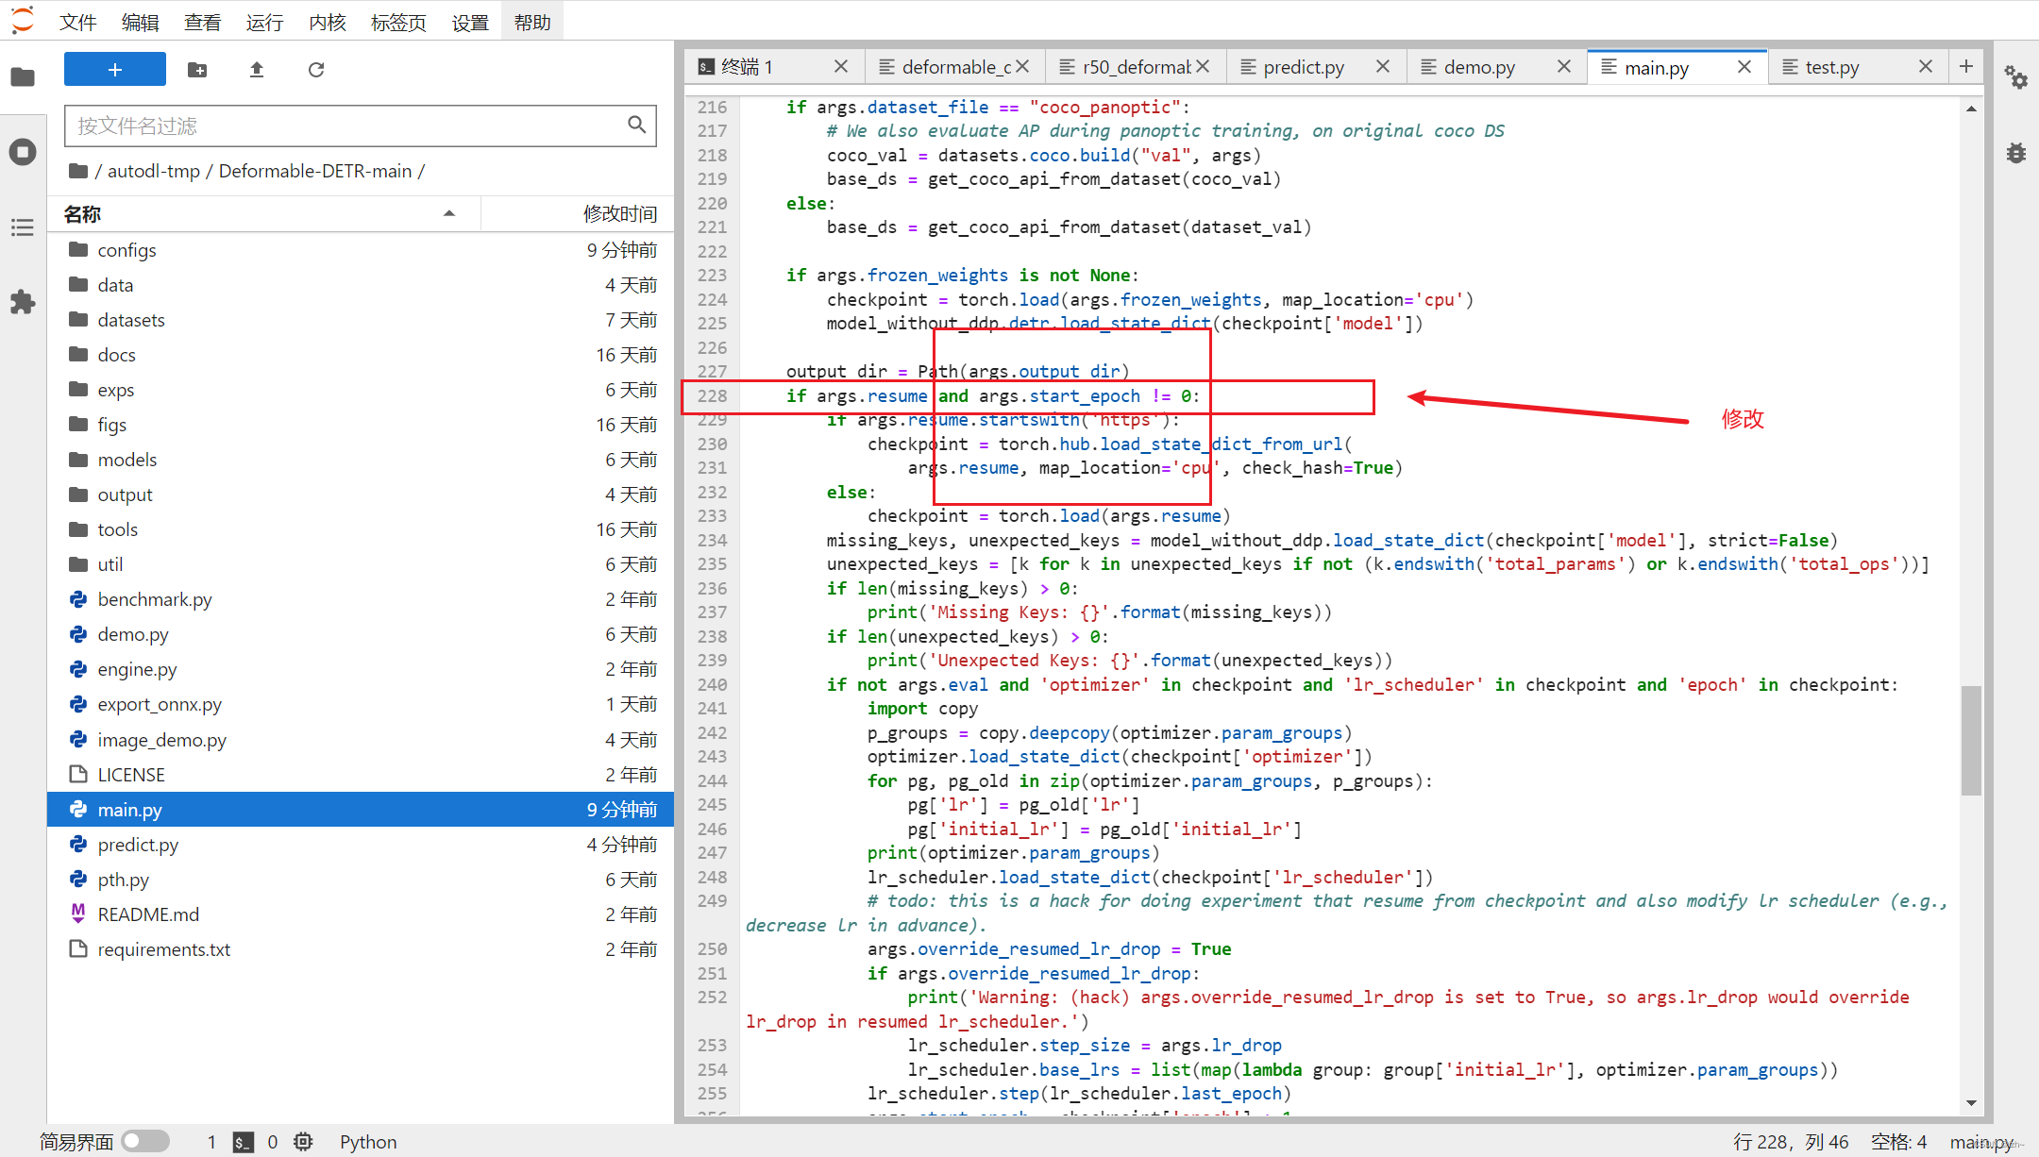This screenshot has width=2039, height=1157.
Task: Open the debugger bug icon on right sidebar
Action: tap(2016, 153)
